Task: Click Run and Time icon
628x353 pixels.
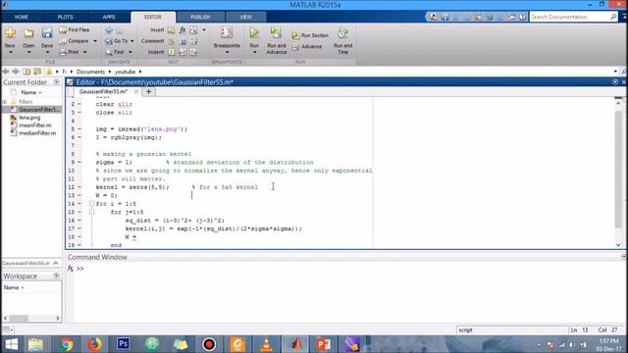Action: (342, 32)
